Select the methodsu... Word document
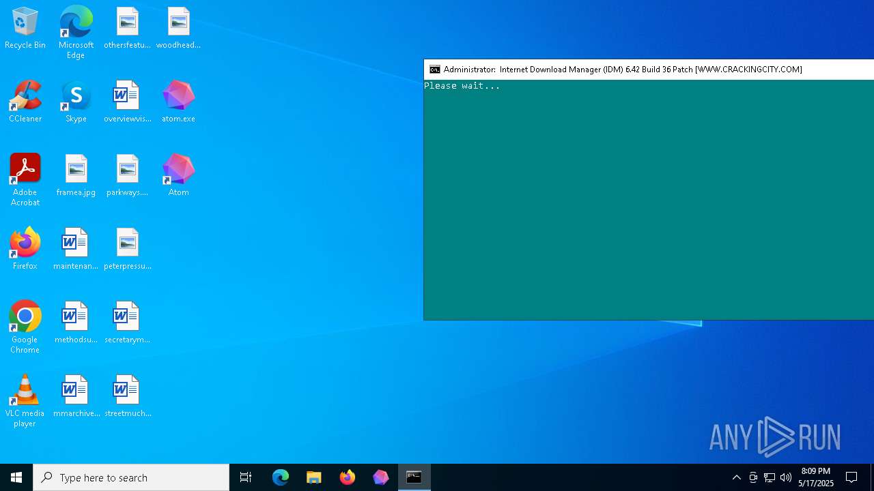The image size is (874, 491). pos(76,323)
